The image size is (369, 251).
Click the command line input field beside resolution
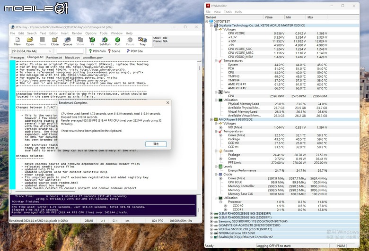(x=70, y=51)
